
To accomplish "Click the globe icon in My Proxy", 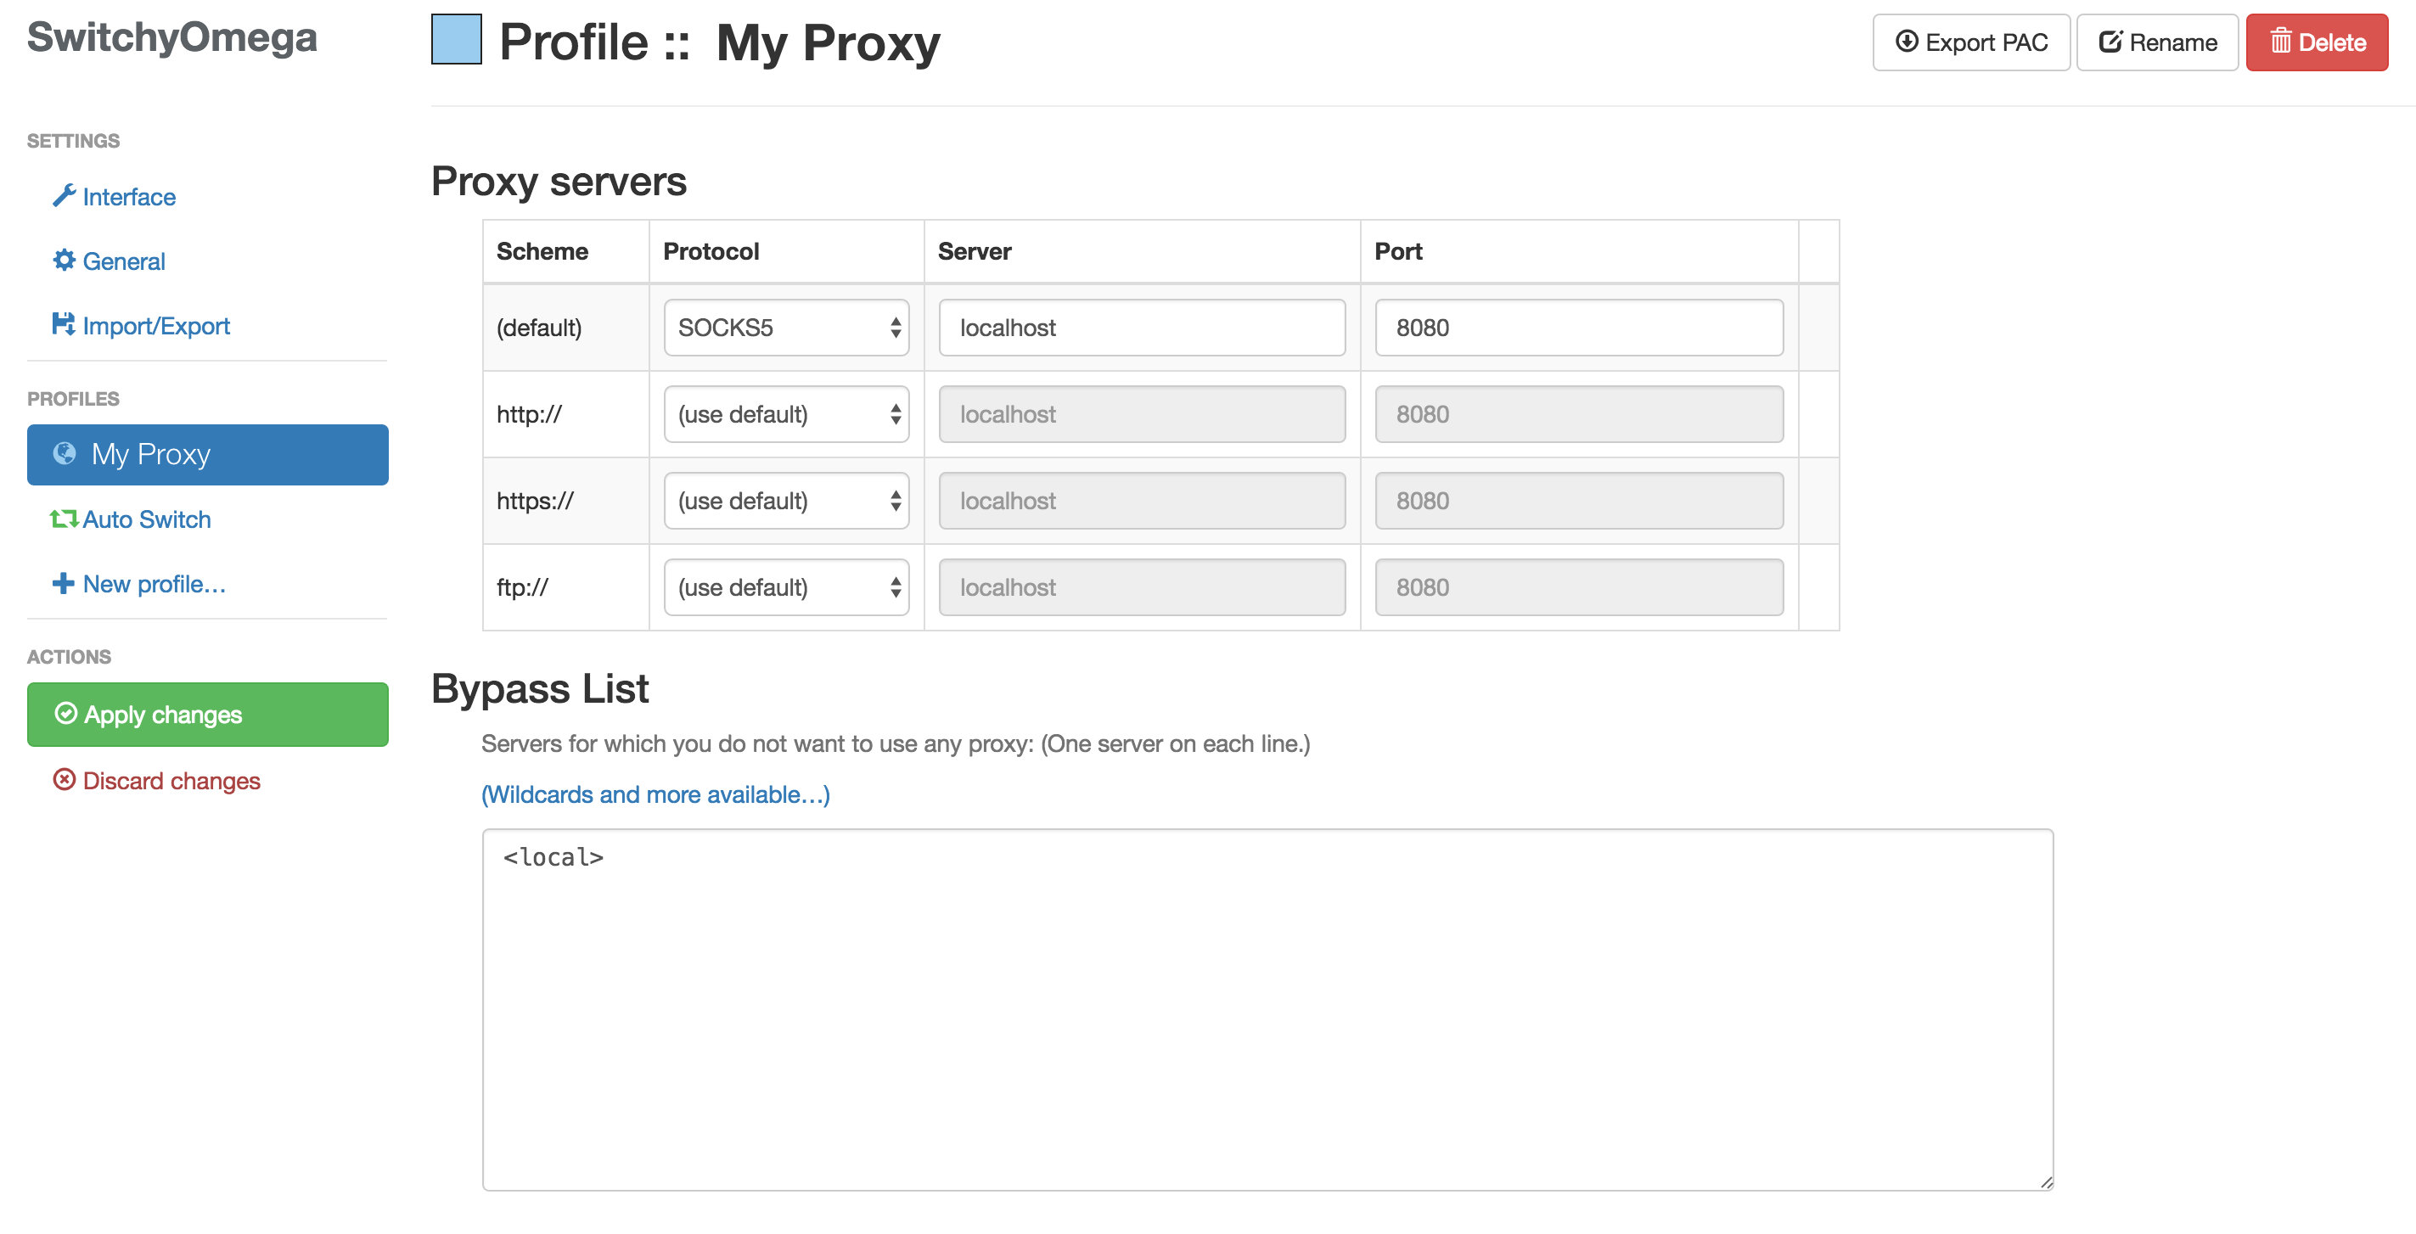I will pos(65,454).
